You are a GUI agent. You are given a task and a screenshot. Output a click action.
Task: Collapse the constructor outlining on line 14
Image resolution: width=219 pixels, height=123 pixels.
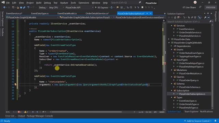point(18,31)
